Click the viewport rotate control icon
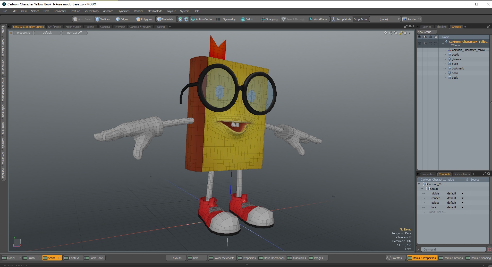Viewport: 492px width, 267px height. 391,33
